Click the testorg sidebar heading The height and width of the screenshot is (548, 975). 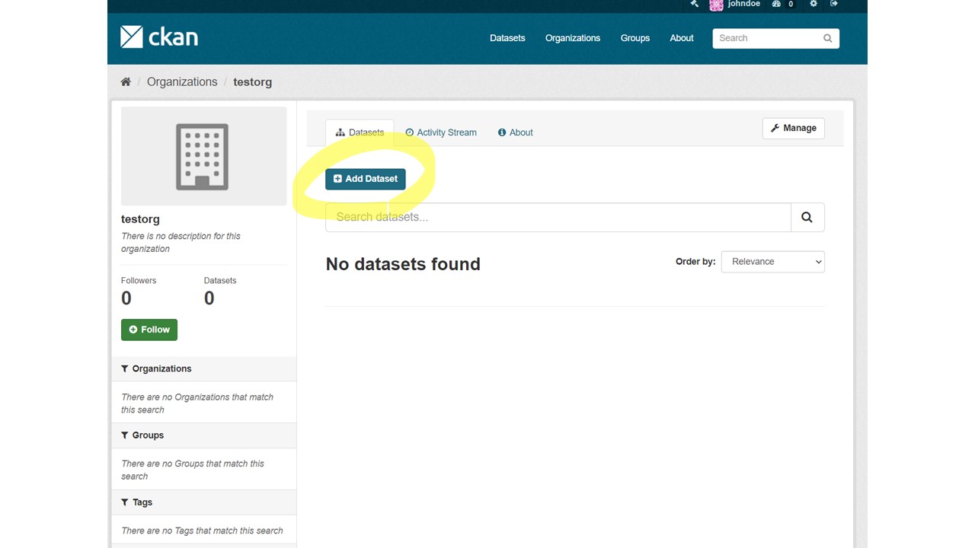pos(140,219)
